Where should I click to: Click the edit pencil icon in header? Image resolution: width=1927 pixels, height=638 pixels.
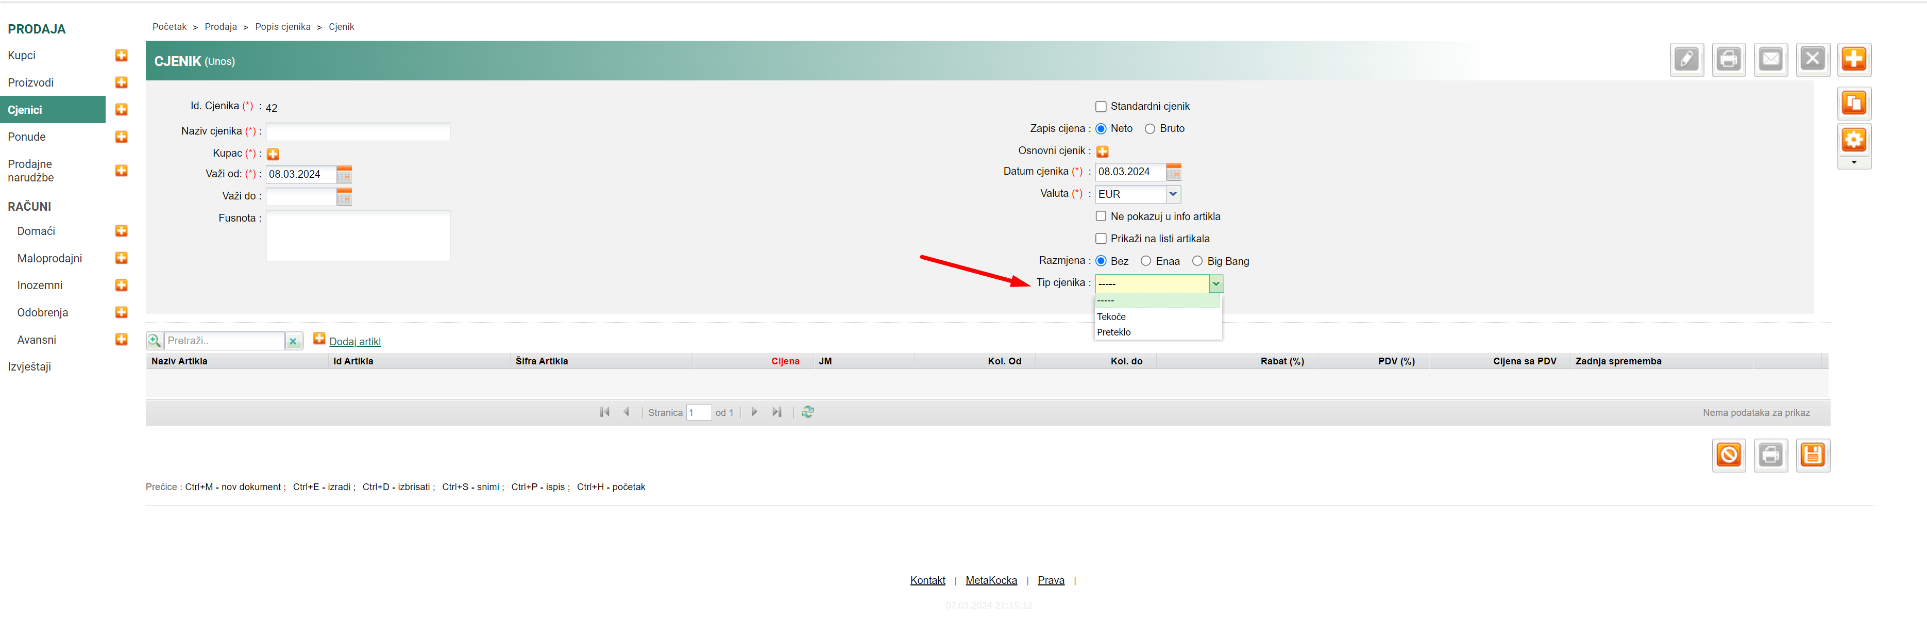click(1686, 59)
